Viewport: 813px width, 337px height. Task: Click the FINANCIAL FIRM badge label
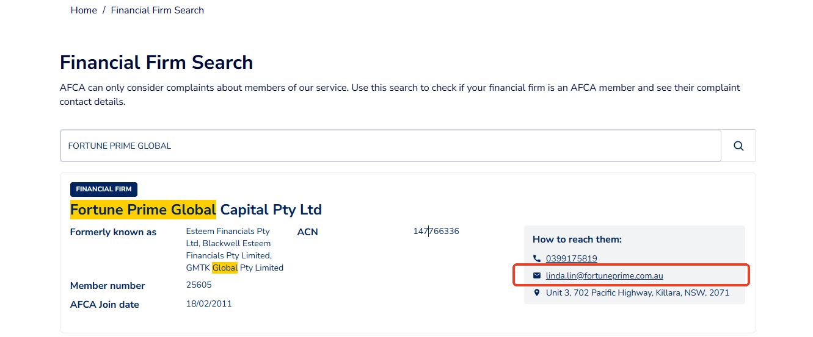104,189
